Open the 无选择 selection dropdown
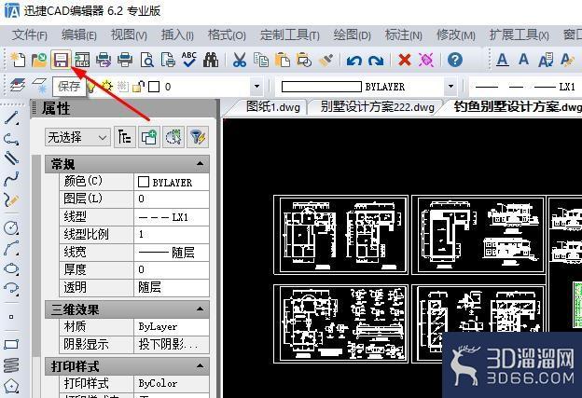Viewport: 582px width, 398px height. tap(77, 138)
